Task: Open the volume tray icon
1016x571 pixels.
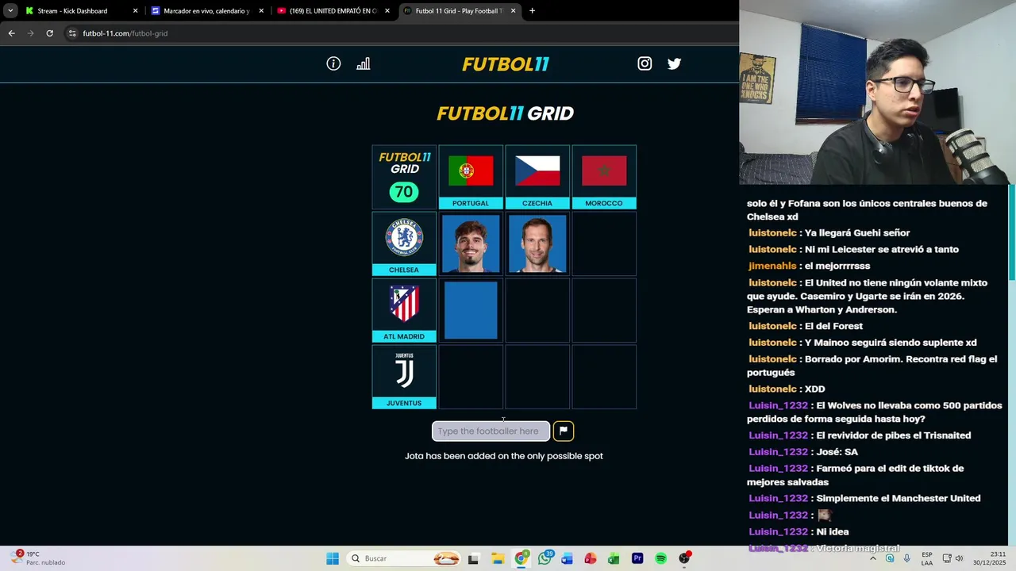Action: tap(959, 558)
